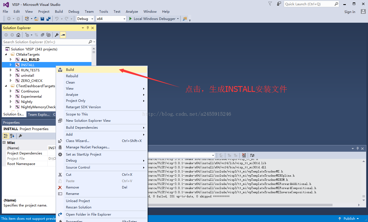Click the Redo arrow icon
This screenshot has height=222, width=368.
[x=67, y=19]
